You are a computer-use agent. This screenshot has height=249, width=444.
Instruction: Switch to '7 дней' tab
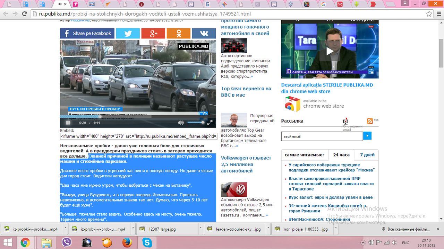tap(367, 155)
